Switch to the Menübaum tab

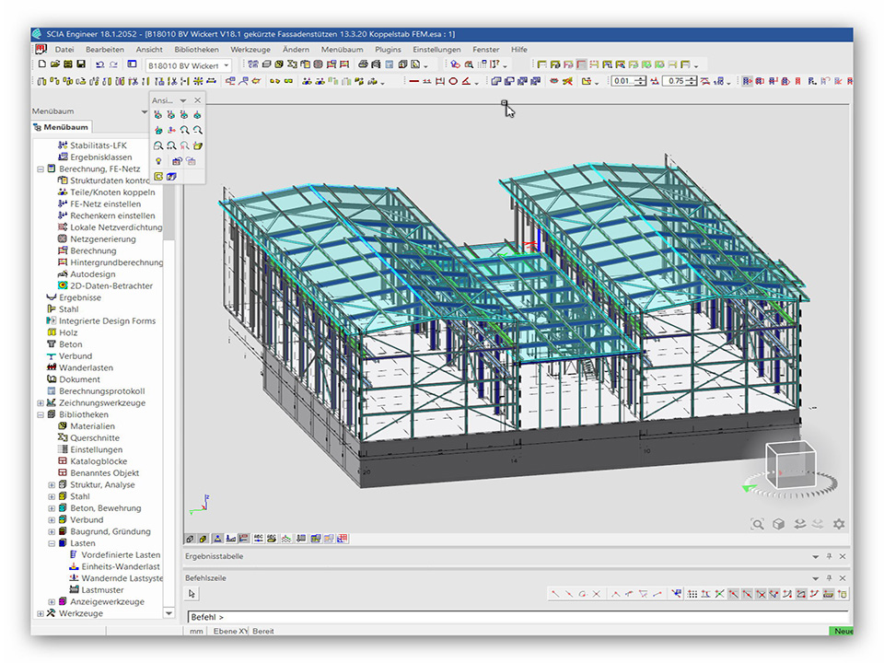pyautogui.click(x=62, y=127)
